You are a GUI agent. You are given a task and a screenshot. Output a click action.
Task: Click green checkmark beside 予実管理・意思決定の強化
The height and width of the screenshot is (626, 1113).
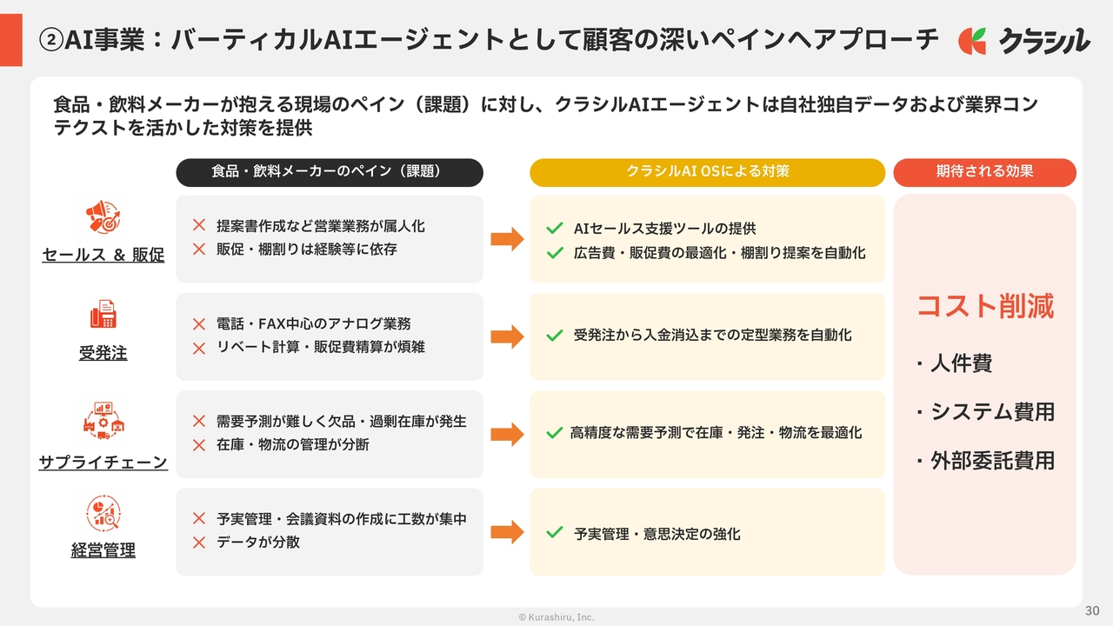pos(554,532)
